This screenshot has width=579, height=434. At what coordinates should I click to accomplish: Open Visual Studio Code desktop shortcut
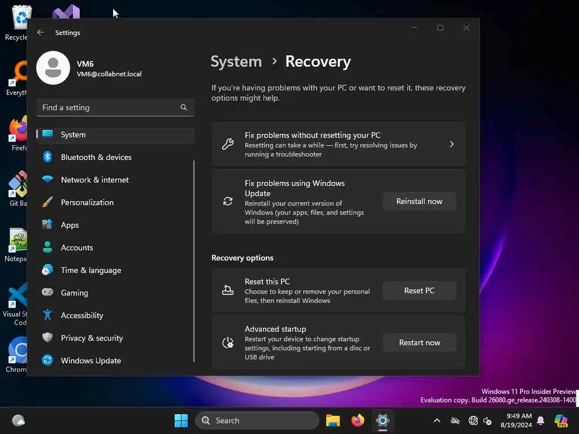pos(15,305)
